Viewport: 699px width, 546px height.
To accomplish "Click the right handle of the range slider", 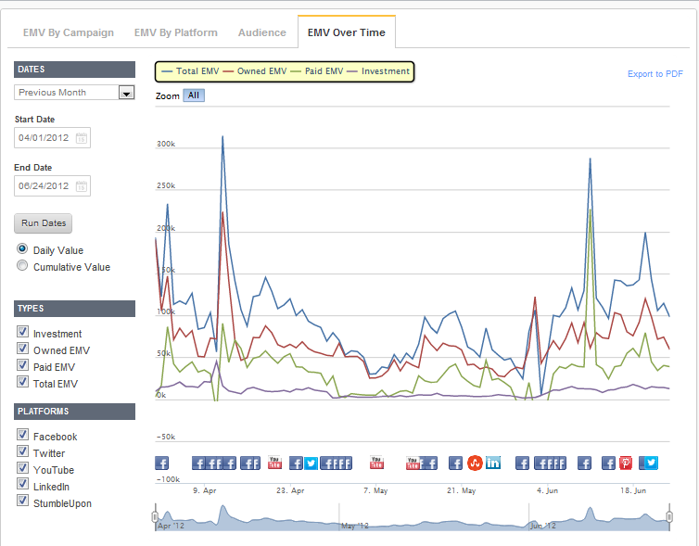I will (669, 515).
